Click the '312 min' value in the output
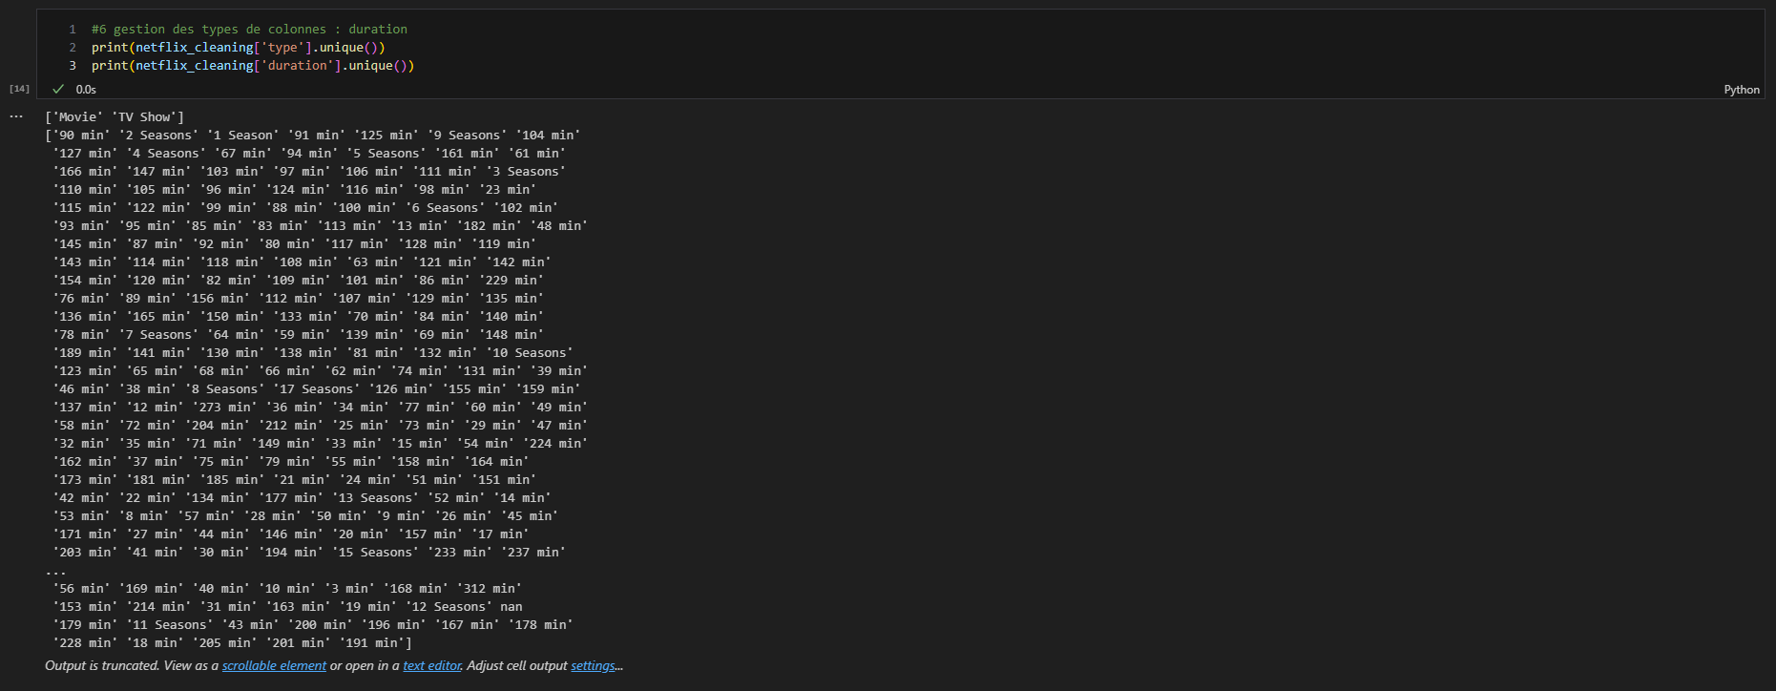 click(490, 589)
